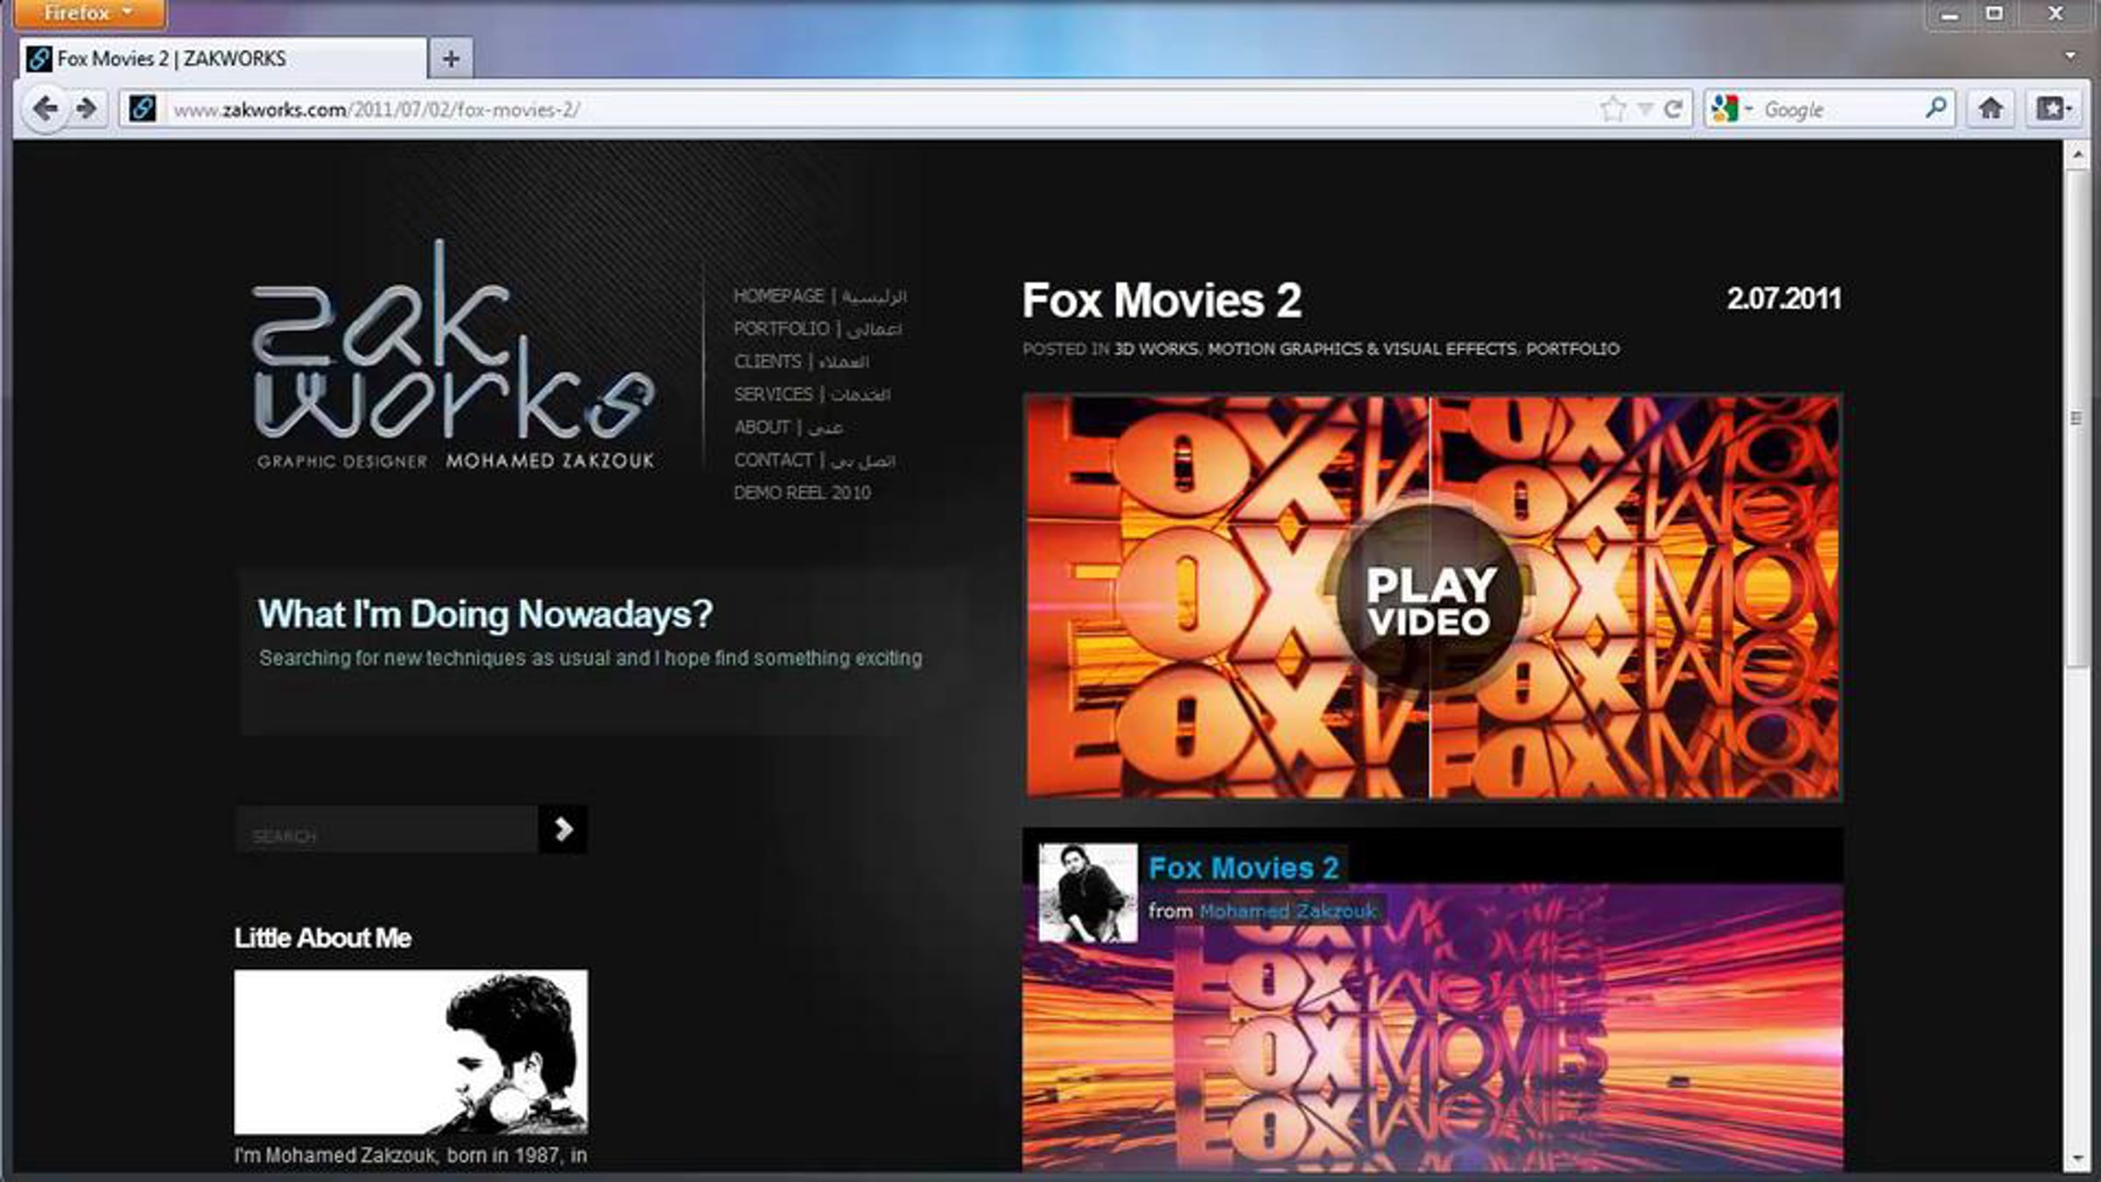This screenshot has height=1182, width=2101.
Task: Open a new tab with the plus button
Action: click(451, 59)
